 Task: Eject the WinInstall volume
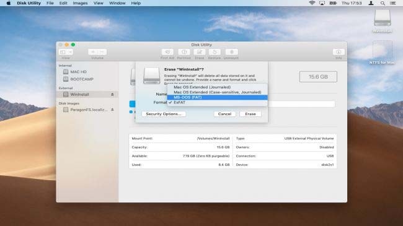point(112,94)
